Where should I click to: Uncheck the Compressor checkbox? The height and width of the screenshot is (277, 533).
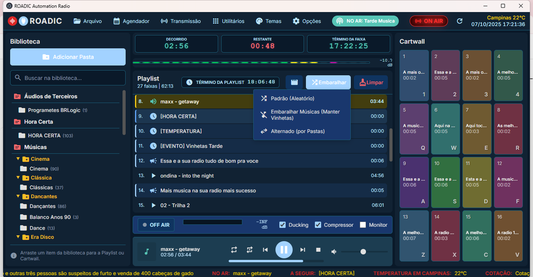(318, 225)
